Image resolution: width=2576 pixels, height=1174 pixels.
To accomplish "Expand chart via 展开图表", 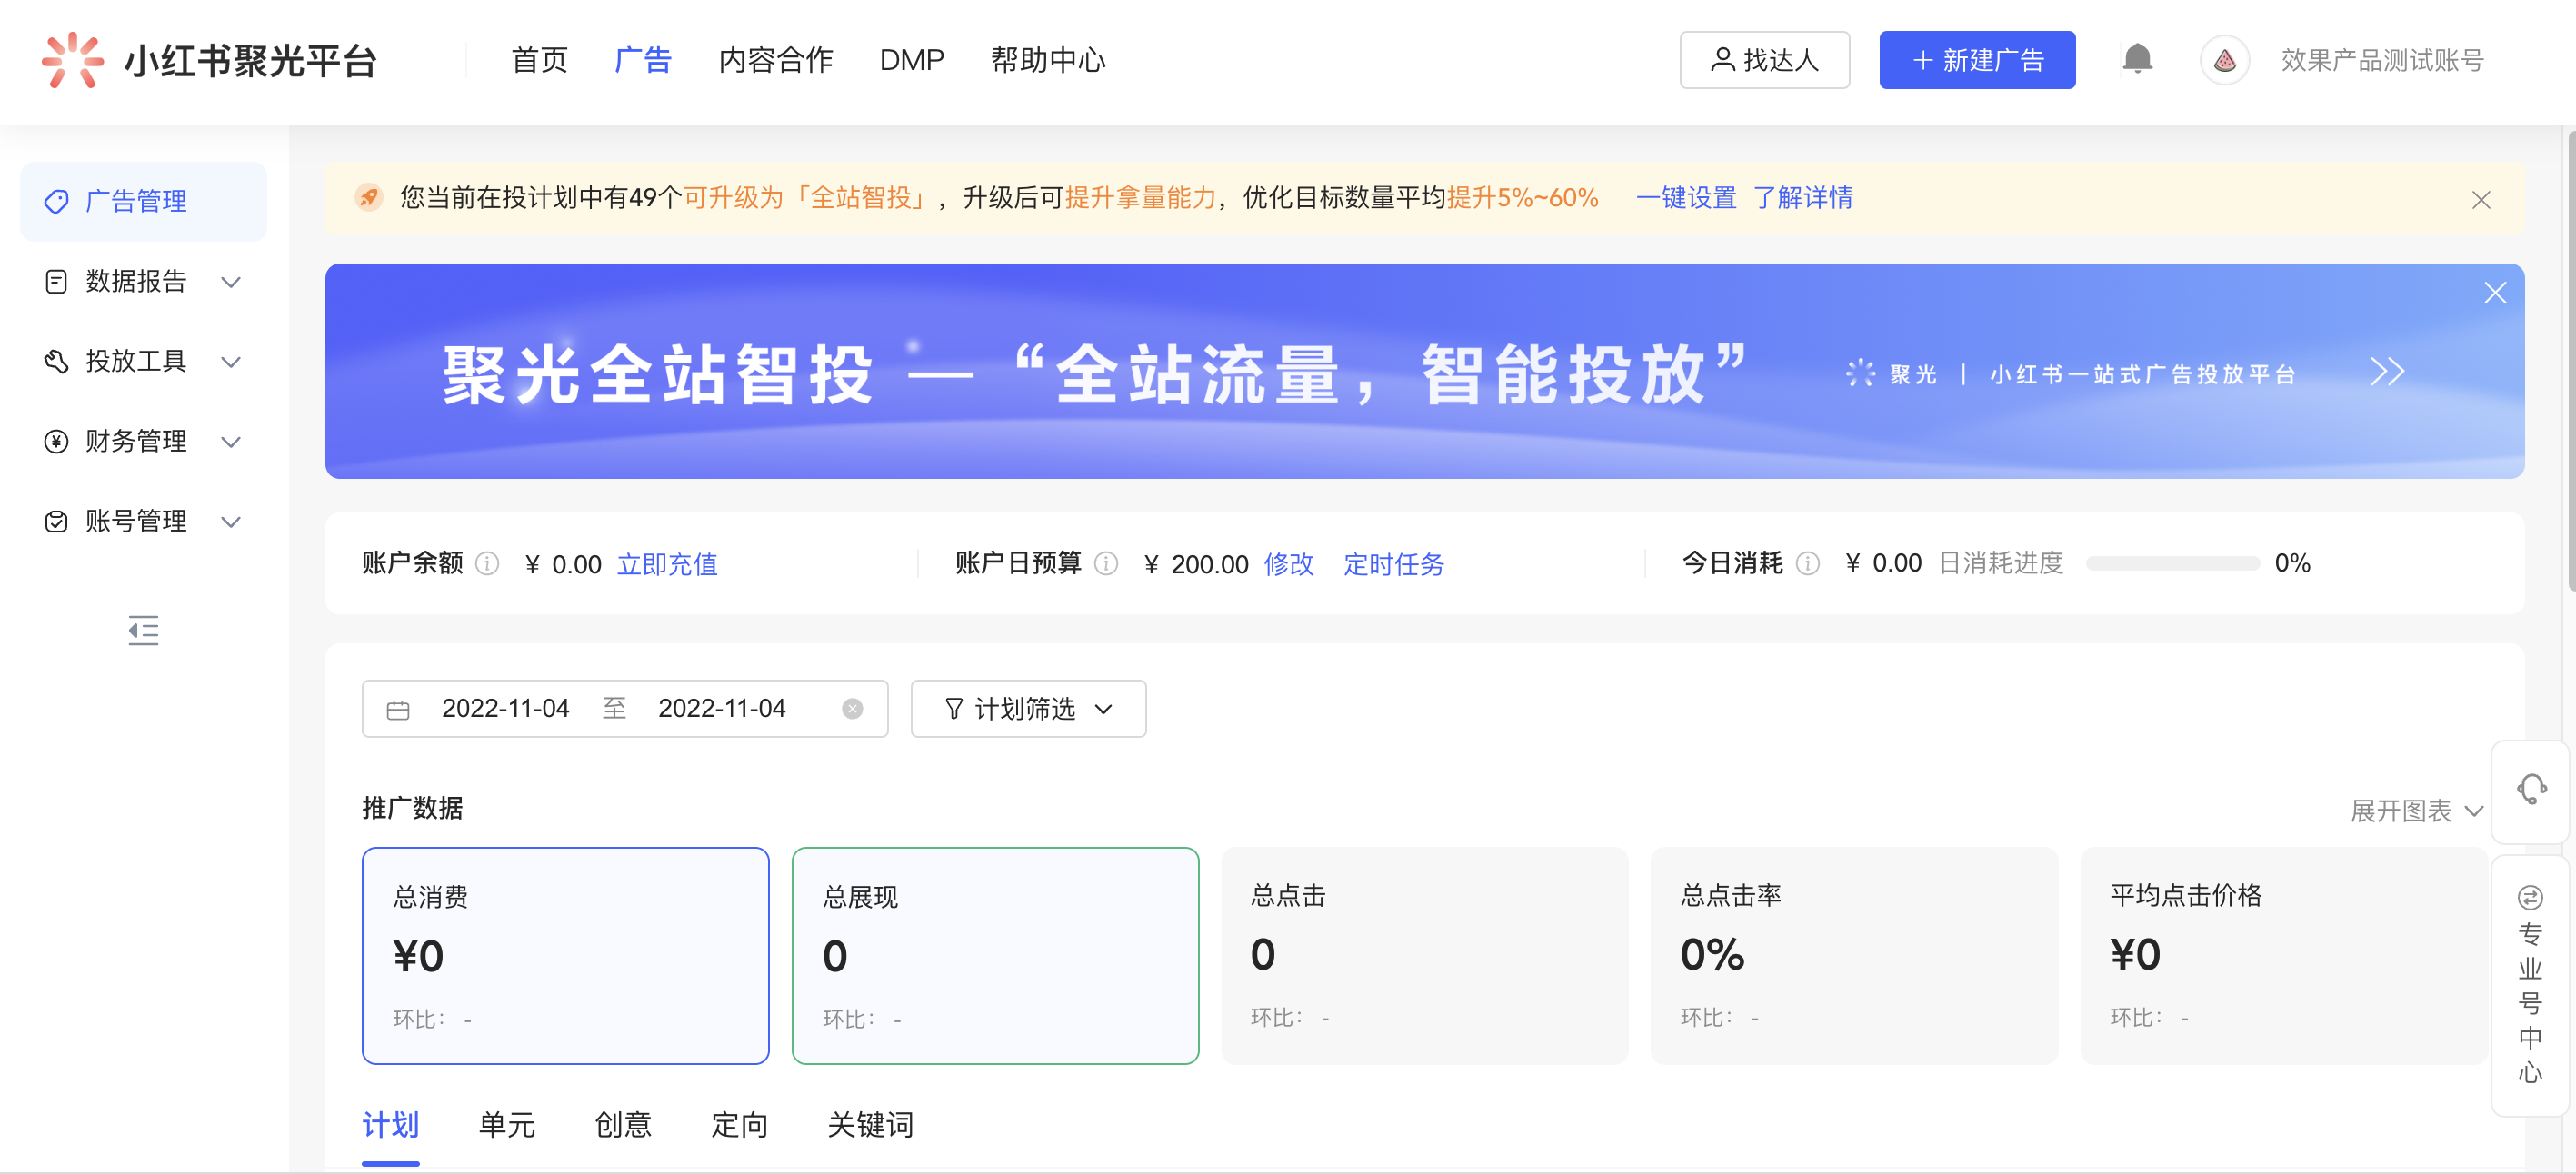I will click(2416, 810).
